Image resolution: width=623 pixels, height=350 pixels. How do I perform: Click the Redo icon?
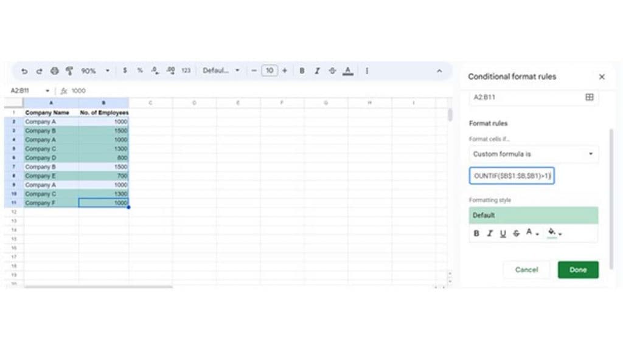click(38, 70)
